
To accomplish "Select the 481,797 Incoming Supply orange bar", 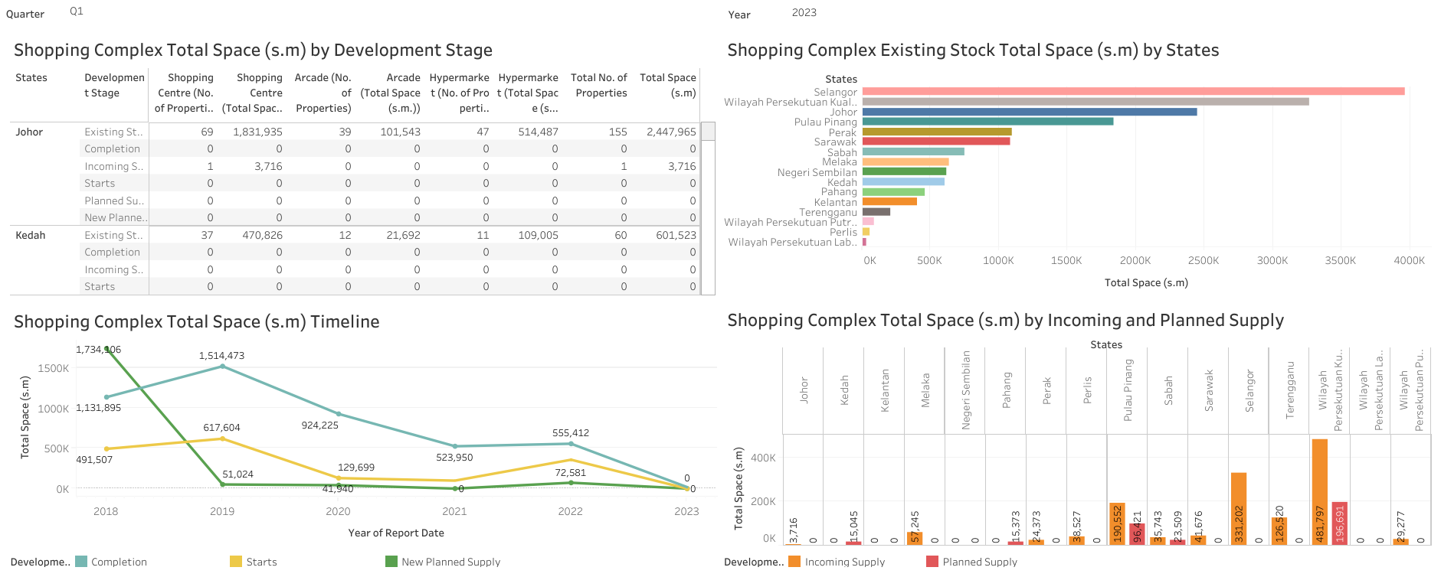I will tap(1319, 491).
